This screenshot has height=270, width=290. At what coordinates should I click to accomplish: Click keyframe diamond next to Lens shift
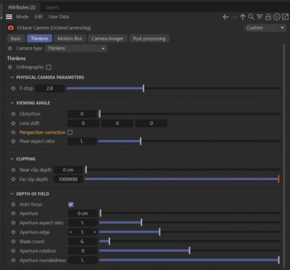coord(13,123)
